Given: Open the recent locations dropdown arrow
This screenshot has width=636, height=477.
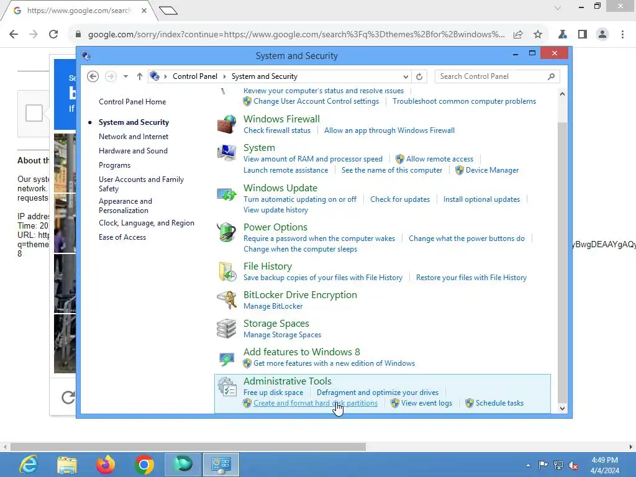Looking at the screenshot, I should pos(125,76).
